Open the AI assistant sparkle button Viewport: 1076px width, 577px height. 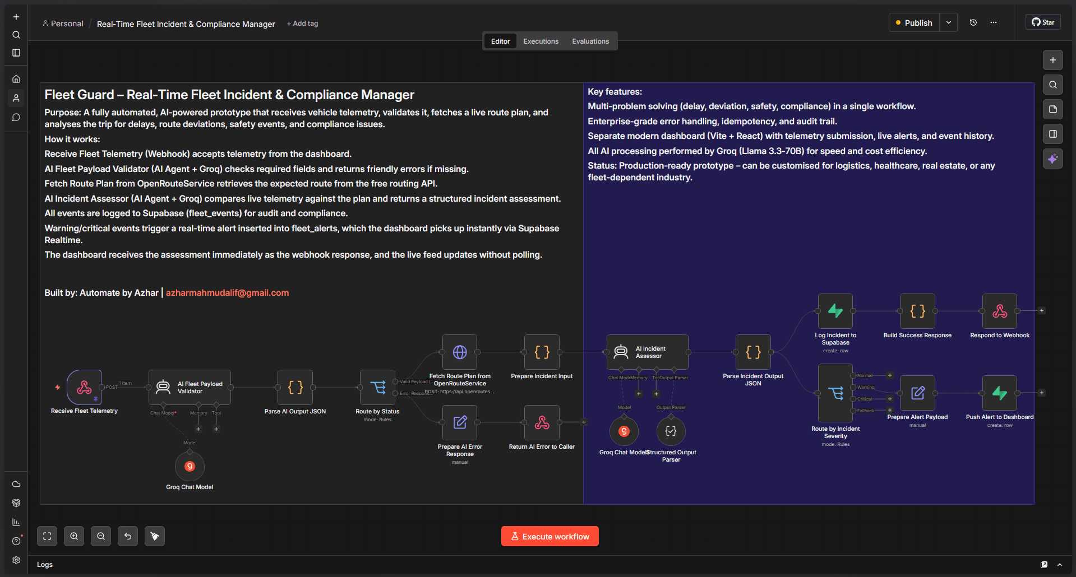pyautogui.click(x=1053, y=159)
